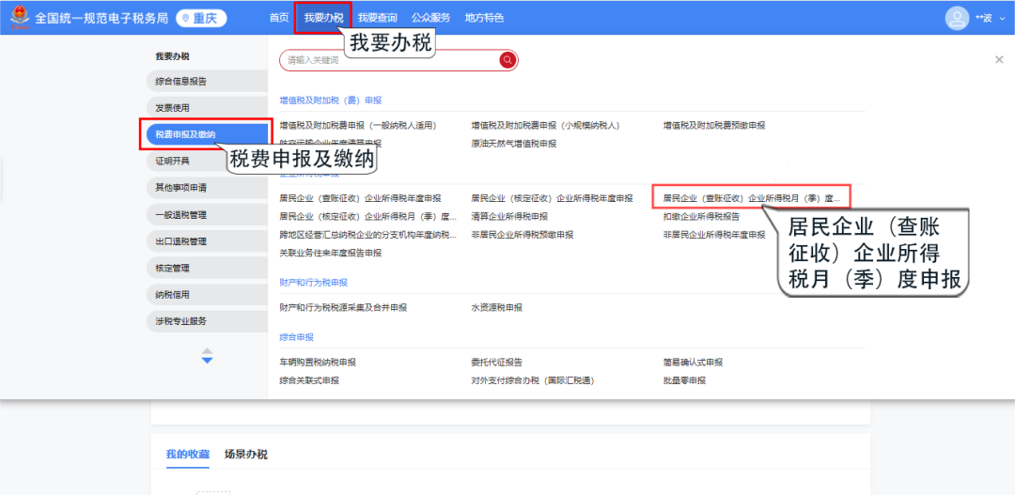Click the sidebar scroll-up arrow

point(207,350)
